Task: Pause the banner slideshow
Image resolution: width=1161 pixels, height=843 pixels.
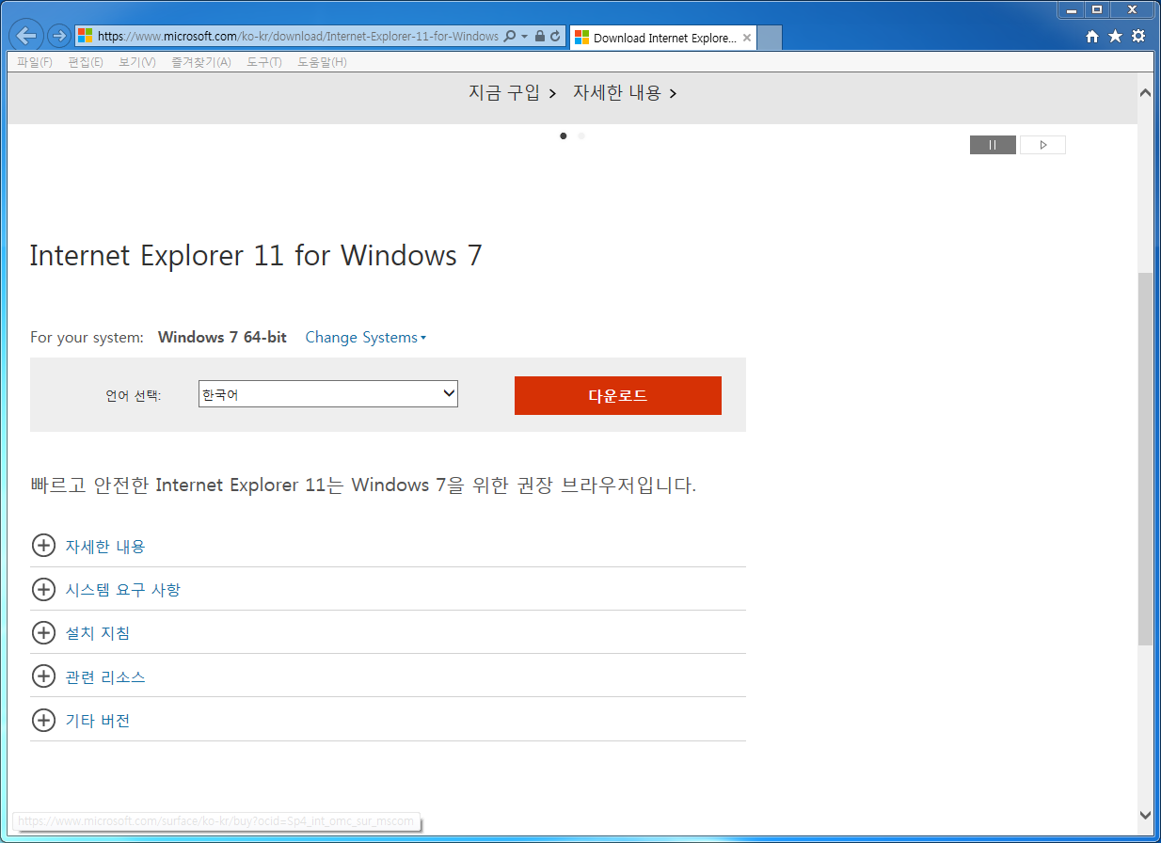Action: click(x=993, y=145)
